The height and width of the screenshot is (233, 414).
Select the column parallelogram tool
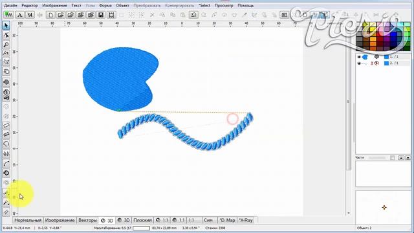[x=6, y=126]
